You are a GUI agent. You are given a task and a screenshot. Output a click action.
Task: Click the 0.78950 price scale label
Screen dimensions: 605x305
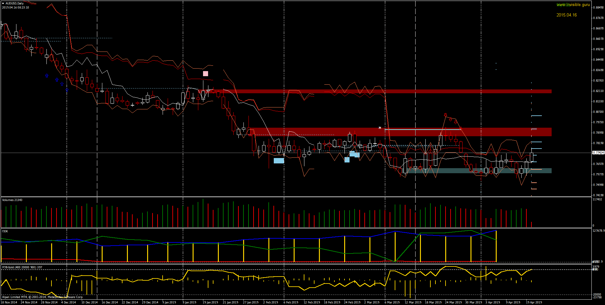(598, 133)
